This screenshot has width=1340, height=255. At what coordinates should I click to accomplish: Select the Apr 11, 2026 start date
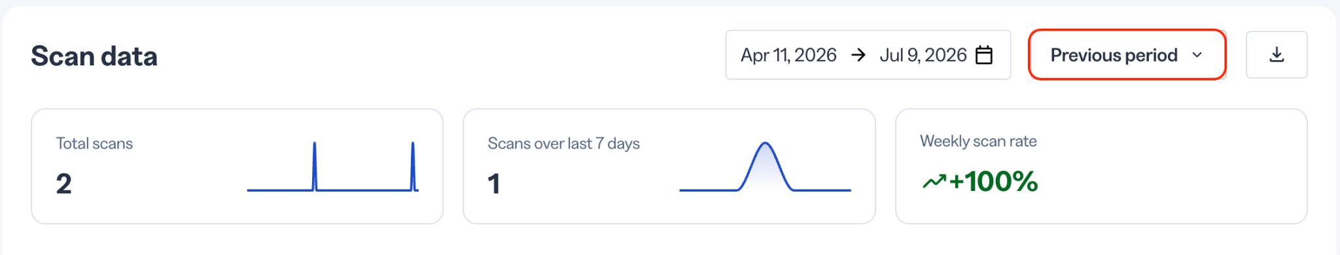[788, 55]
